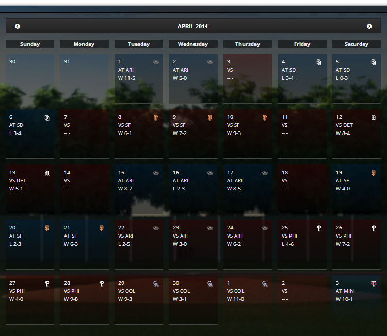Click Tigers logo on April 12 game
The image size is (387, 336).
374,117
